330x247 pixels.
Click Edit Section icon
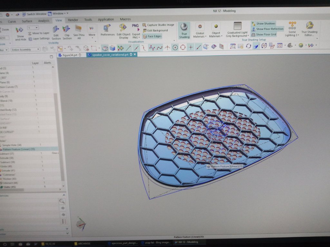[56, 32]
